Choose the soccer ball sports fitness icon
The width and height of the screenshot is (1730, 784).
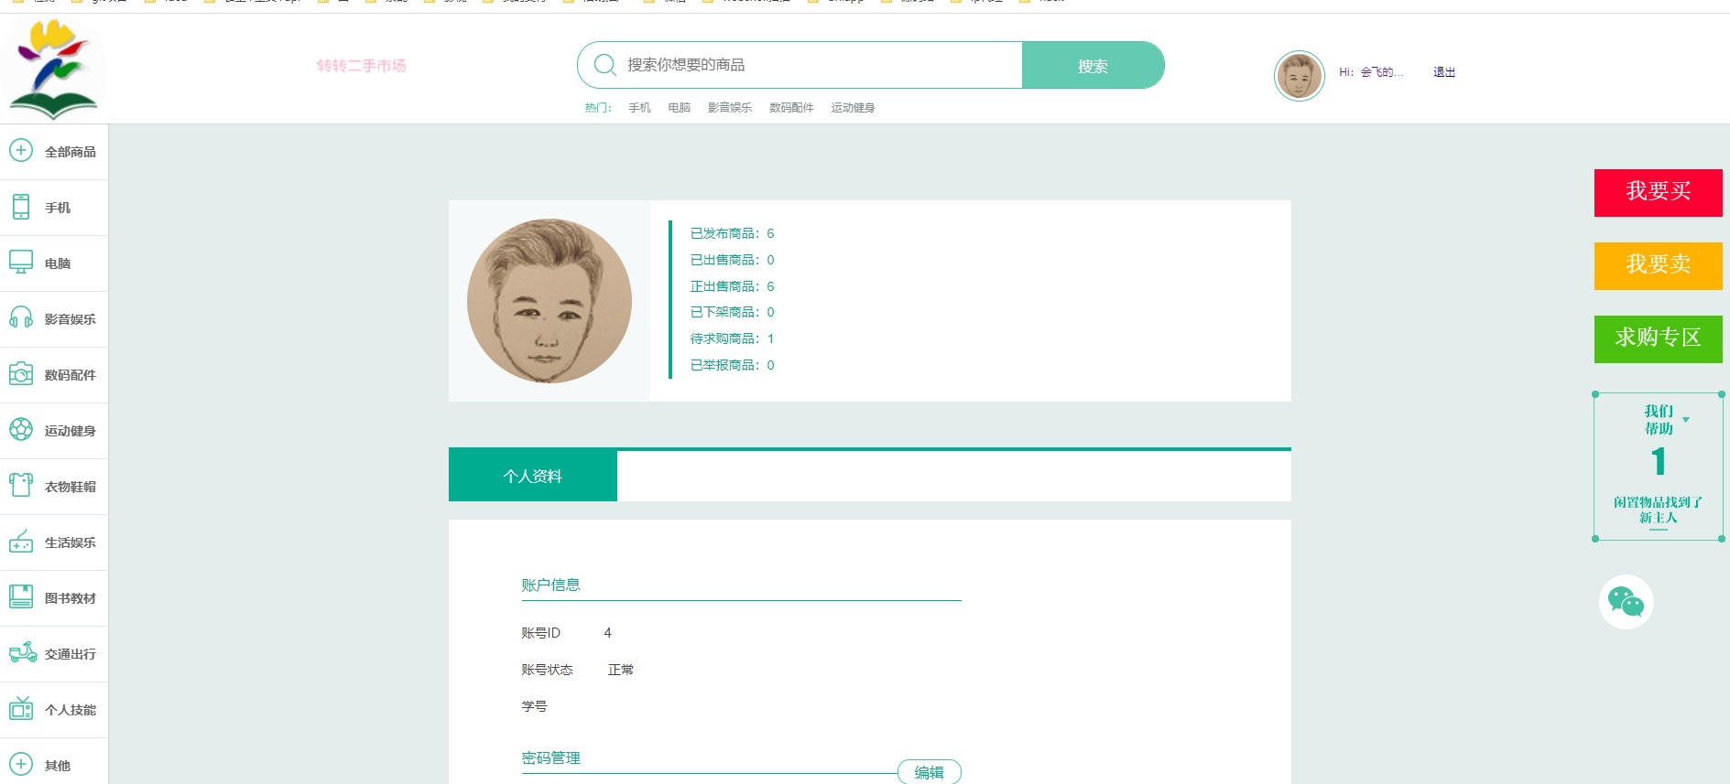[x=21, y=430]
